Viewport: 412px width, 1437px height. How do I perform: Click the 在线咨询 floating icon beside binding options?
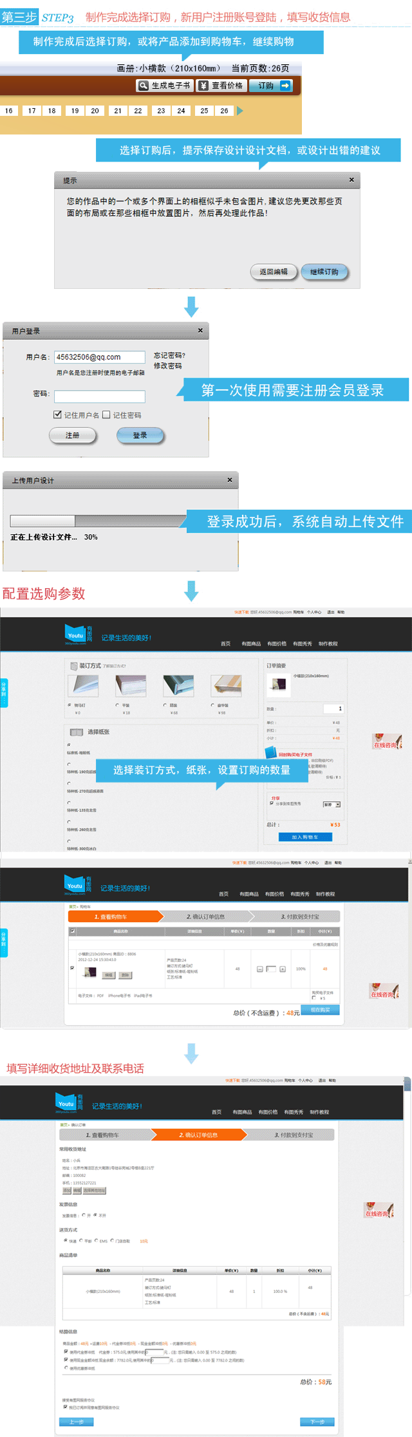pos(388,742)
